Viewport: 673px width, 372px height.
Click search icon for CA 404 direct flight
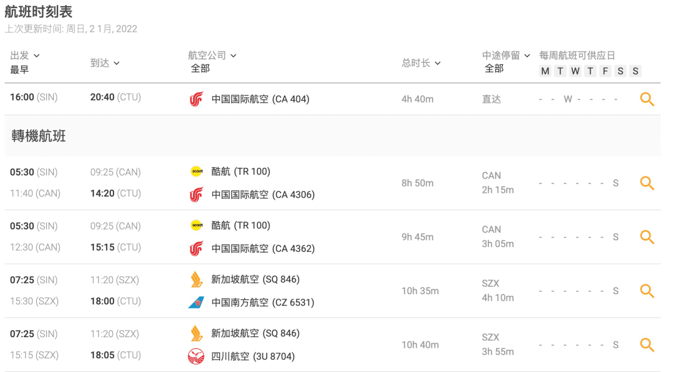tap(647, 99)
